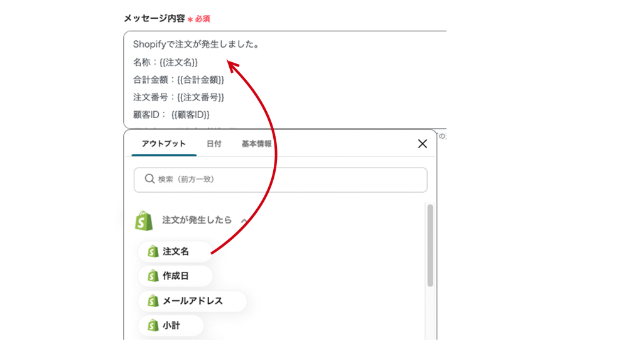Collapse the 注文が発生したら section chevron
The height and width of the screenshot is (351, 628).
244,220
